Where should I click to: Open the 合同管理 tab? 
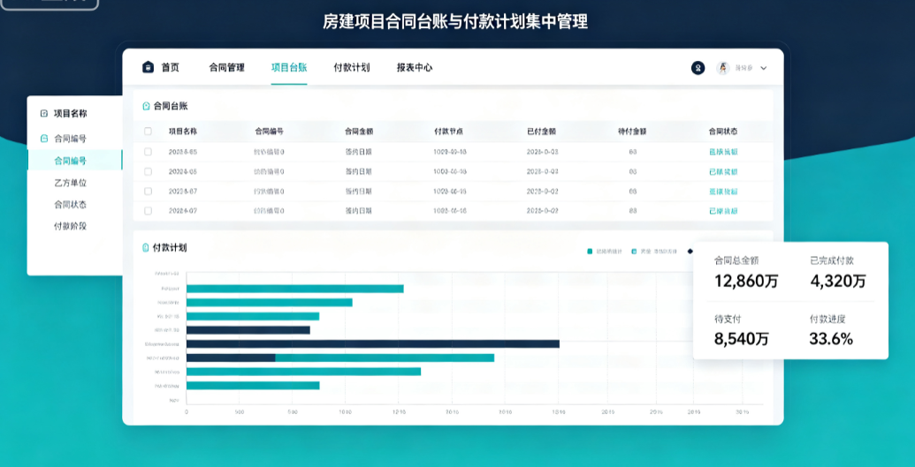pyautogui.click(x=226, y=68)
